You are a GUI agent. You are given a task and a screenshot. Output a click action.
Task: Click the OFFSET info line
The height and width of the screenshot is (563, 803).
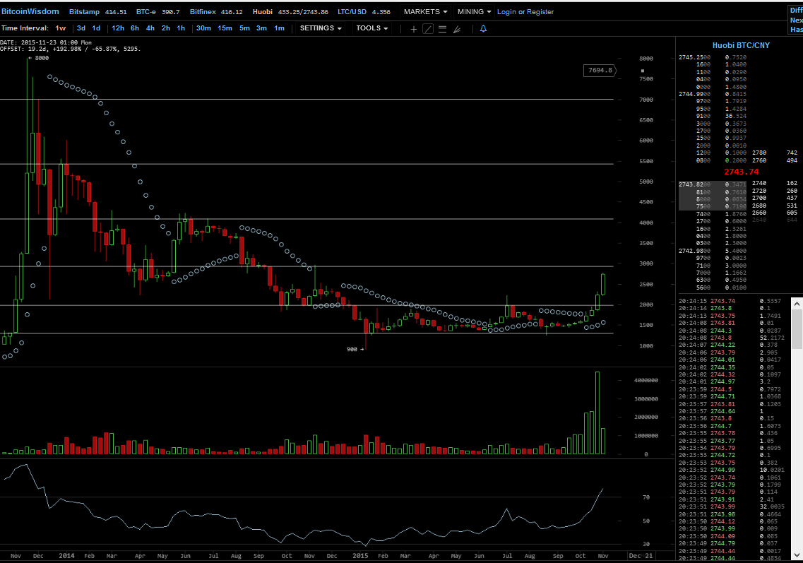pyautogui.click(x=70, y=49)
